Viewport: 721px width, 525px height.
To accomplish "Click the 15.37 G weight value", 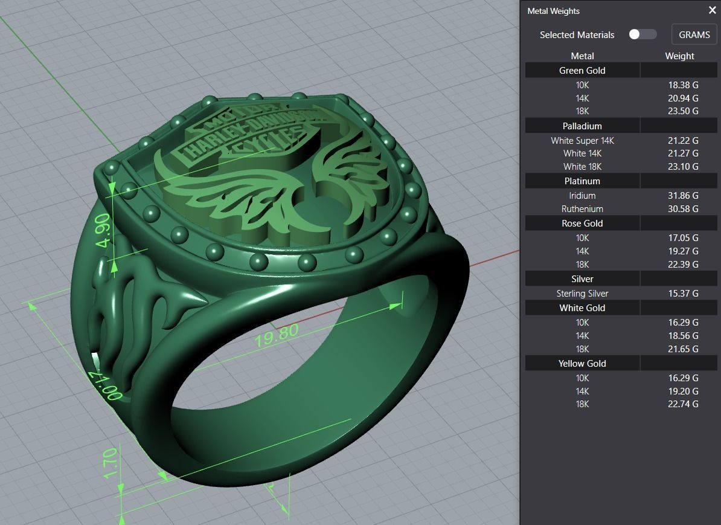I will point(683,294).
